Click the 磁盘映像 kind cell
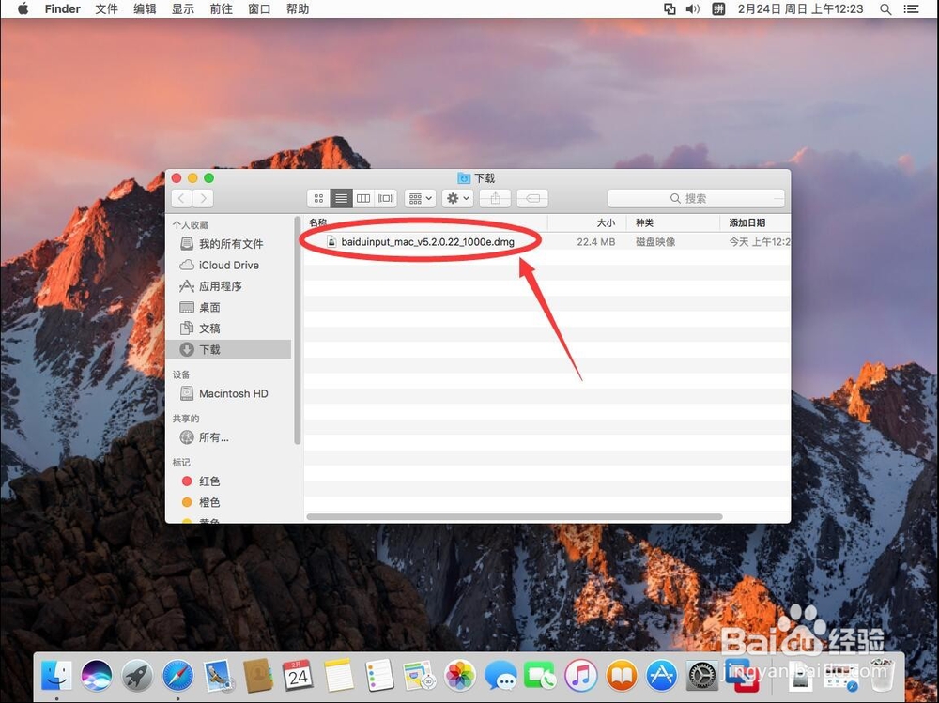This screenshot has width=939, height=703. [655, 242]
